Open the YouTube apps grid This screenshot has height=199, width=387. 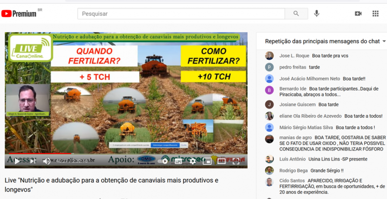pyautogui.click(x=375, y=14)
